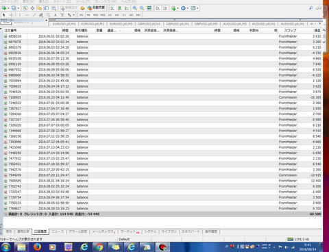Open the Data Window crosshair-circle icon
Viewport: 329px width, 252px height.
pyautogui.click(x=32, y=8)
